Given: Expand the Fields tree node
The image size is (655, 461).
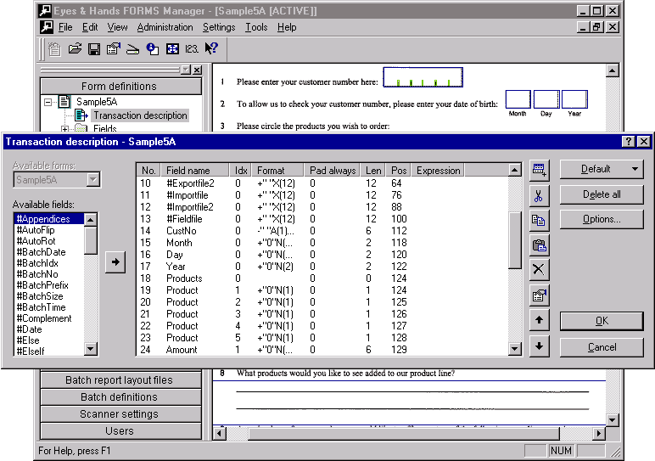Looking at the screenshot, I should [x=64, y=129].
